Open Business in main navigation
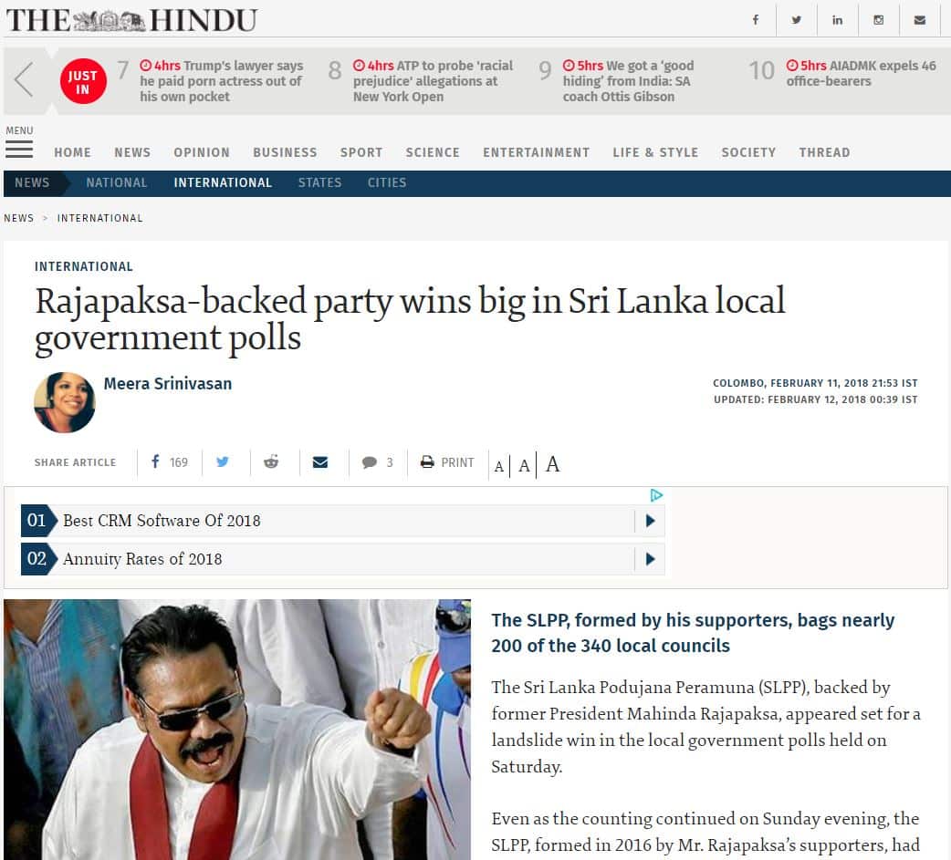951x860 pixels. click(285, 152)
